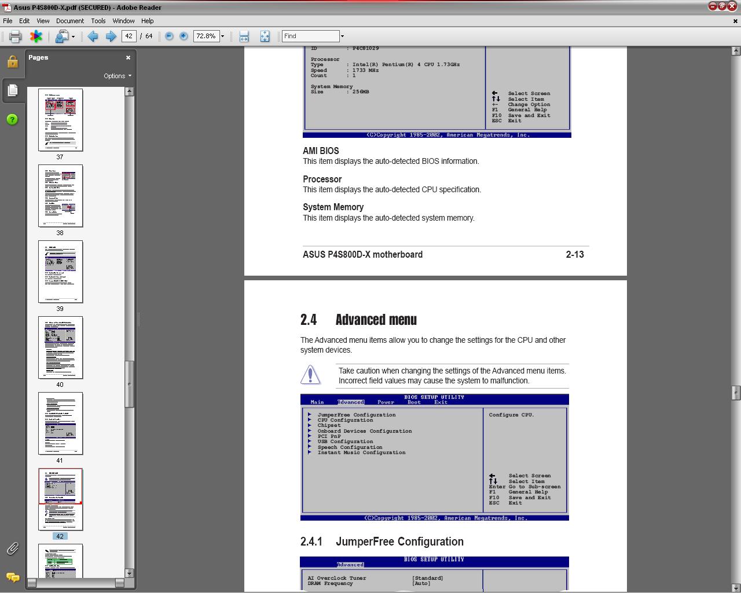Screen dimensions: 741x593
Task: Click 'USB Configuration' in BIOS screenshot
Action: pyautogui.click(x=345, y=442)
